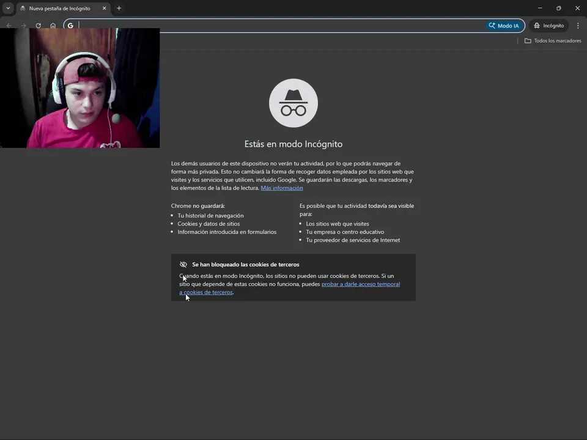Click Se han bloqueado las cookies de terceros title
This screenshot has width=587, height=440.
tap(246, 265)
